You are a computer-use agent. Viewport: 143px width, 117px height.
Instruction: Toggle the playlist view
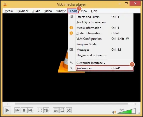point(56,110)
